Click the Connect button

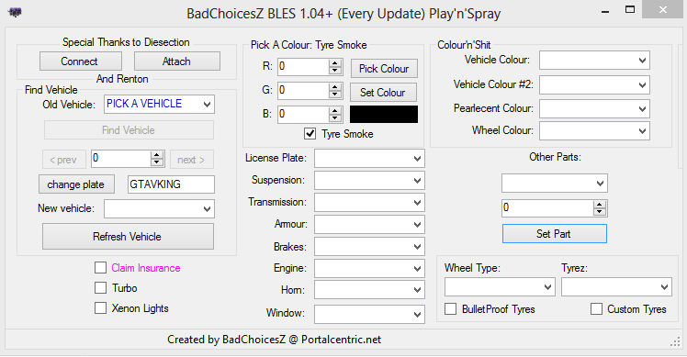click(x=81, y=61)
